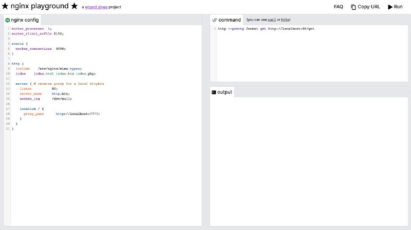Open the FAQ link
This screenshot has width=411, height=230.
[x=339, y=7]
